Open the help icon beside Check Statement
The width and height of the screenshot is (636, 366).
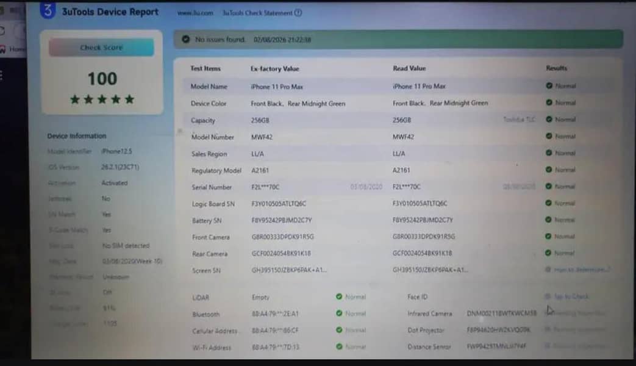(298, 13)
